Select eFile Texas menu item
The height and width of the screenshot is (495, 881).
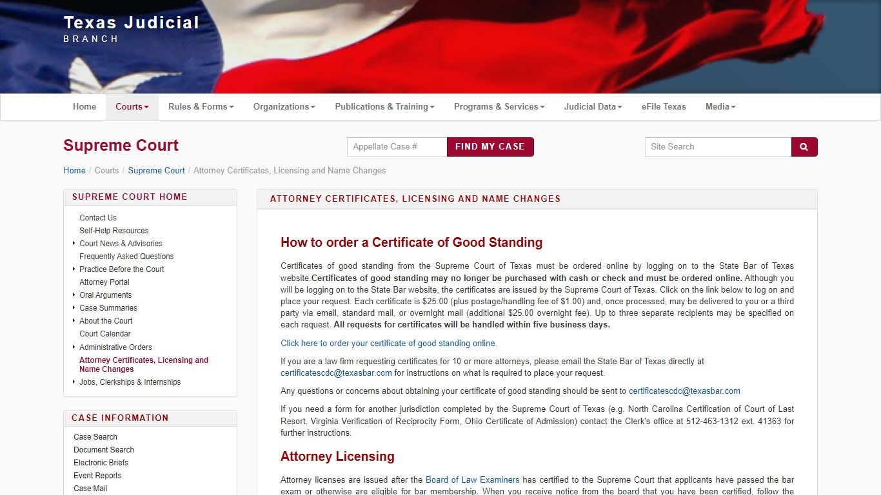click(x=664, y=107)
